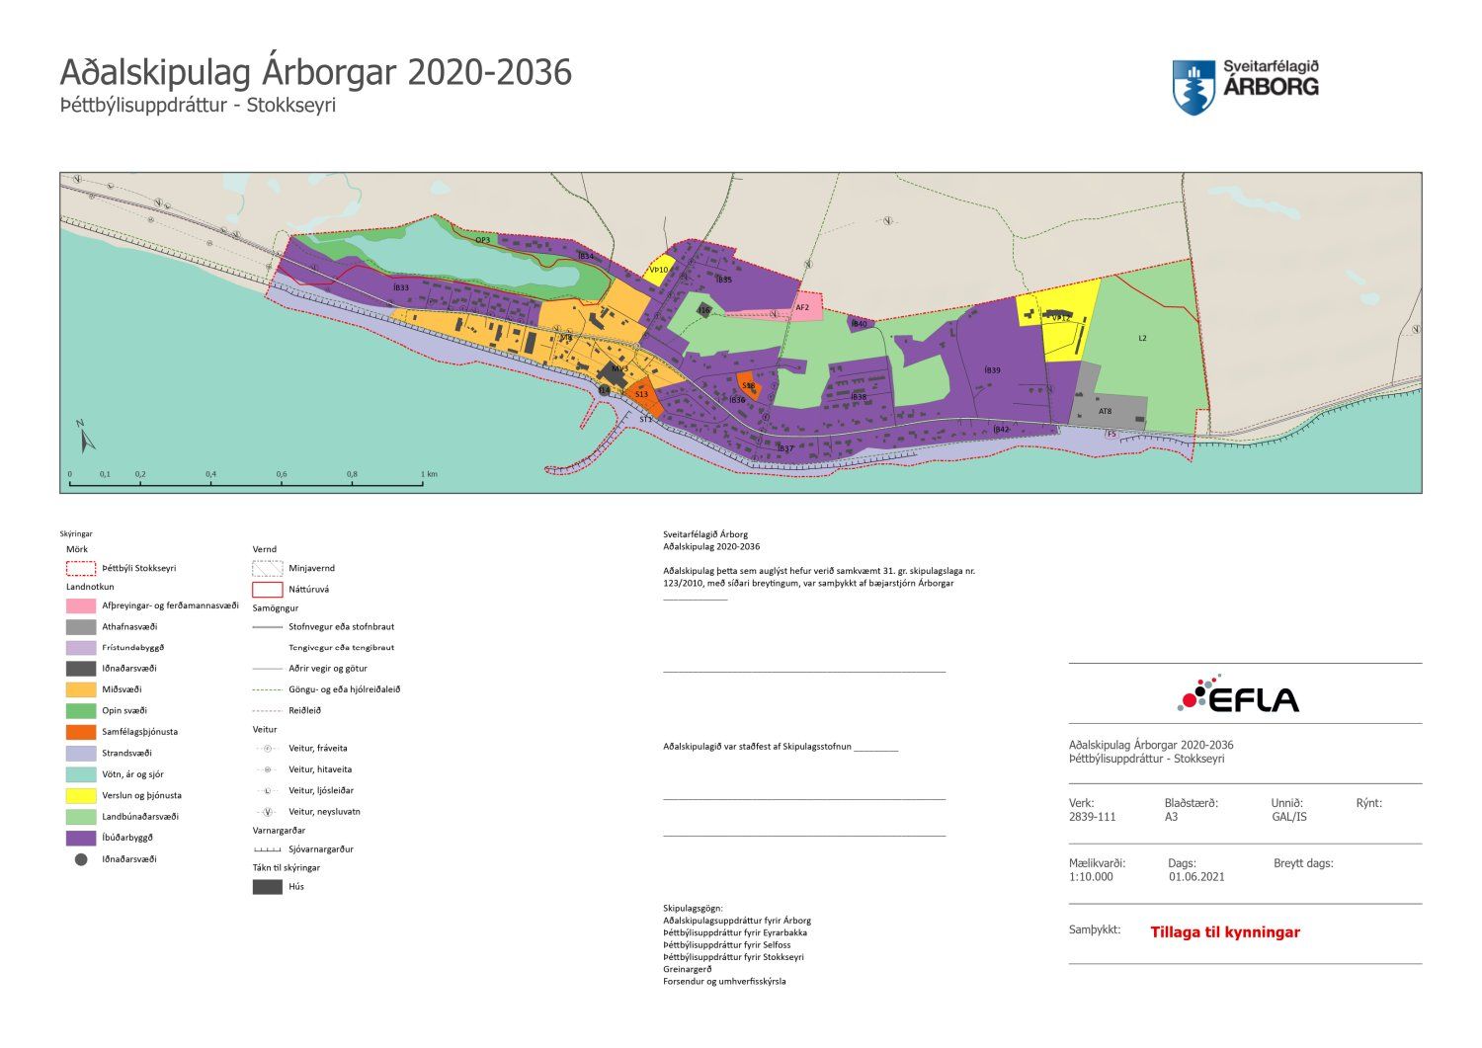Select the purple Íbúðarbyggð legend swatch

click(x=81, y=838)
